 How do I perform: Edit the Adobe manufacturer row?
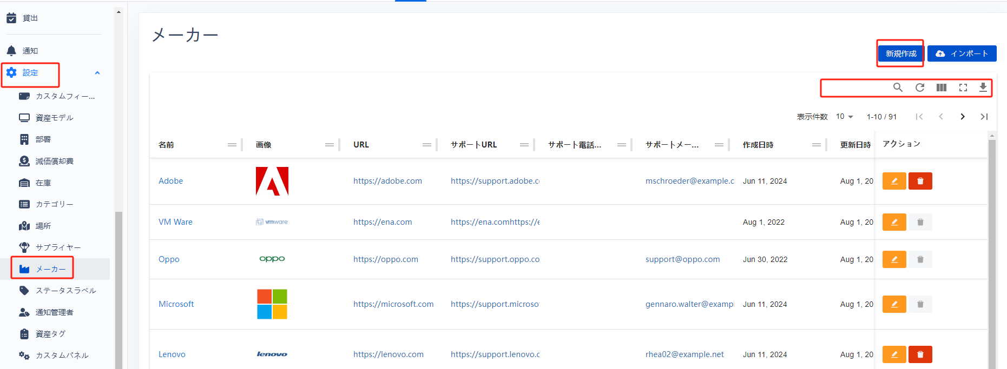click(x=894, y=181)
